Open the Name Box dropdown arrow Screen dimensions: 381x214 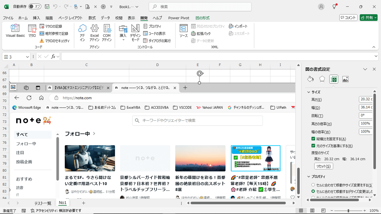[x=28, y=57]
